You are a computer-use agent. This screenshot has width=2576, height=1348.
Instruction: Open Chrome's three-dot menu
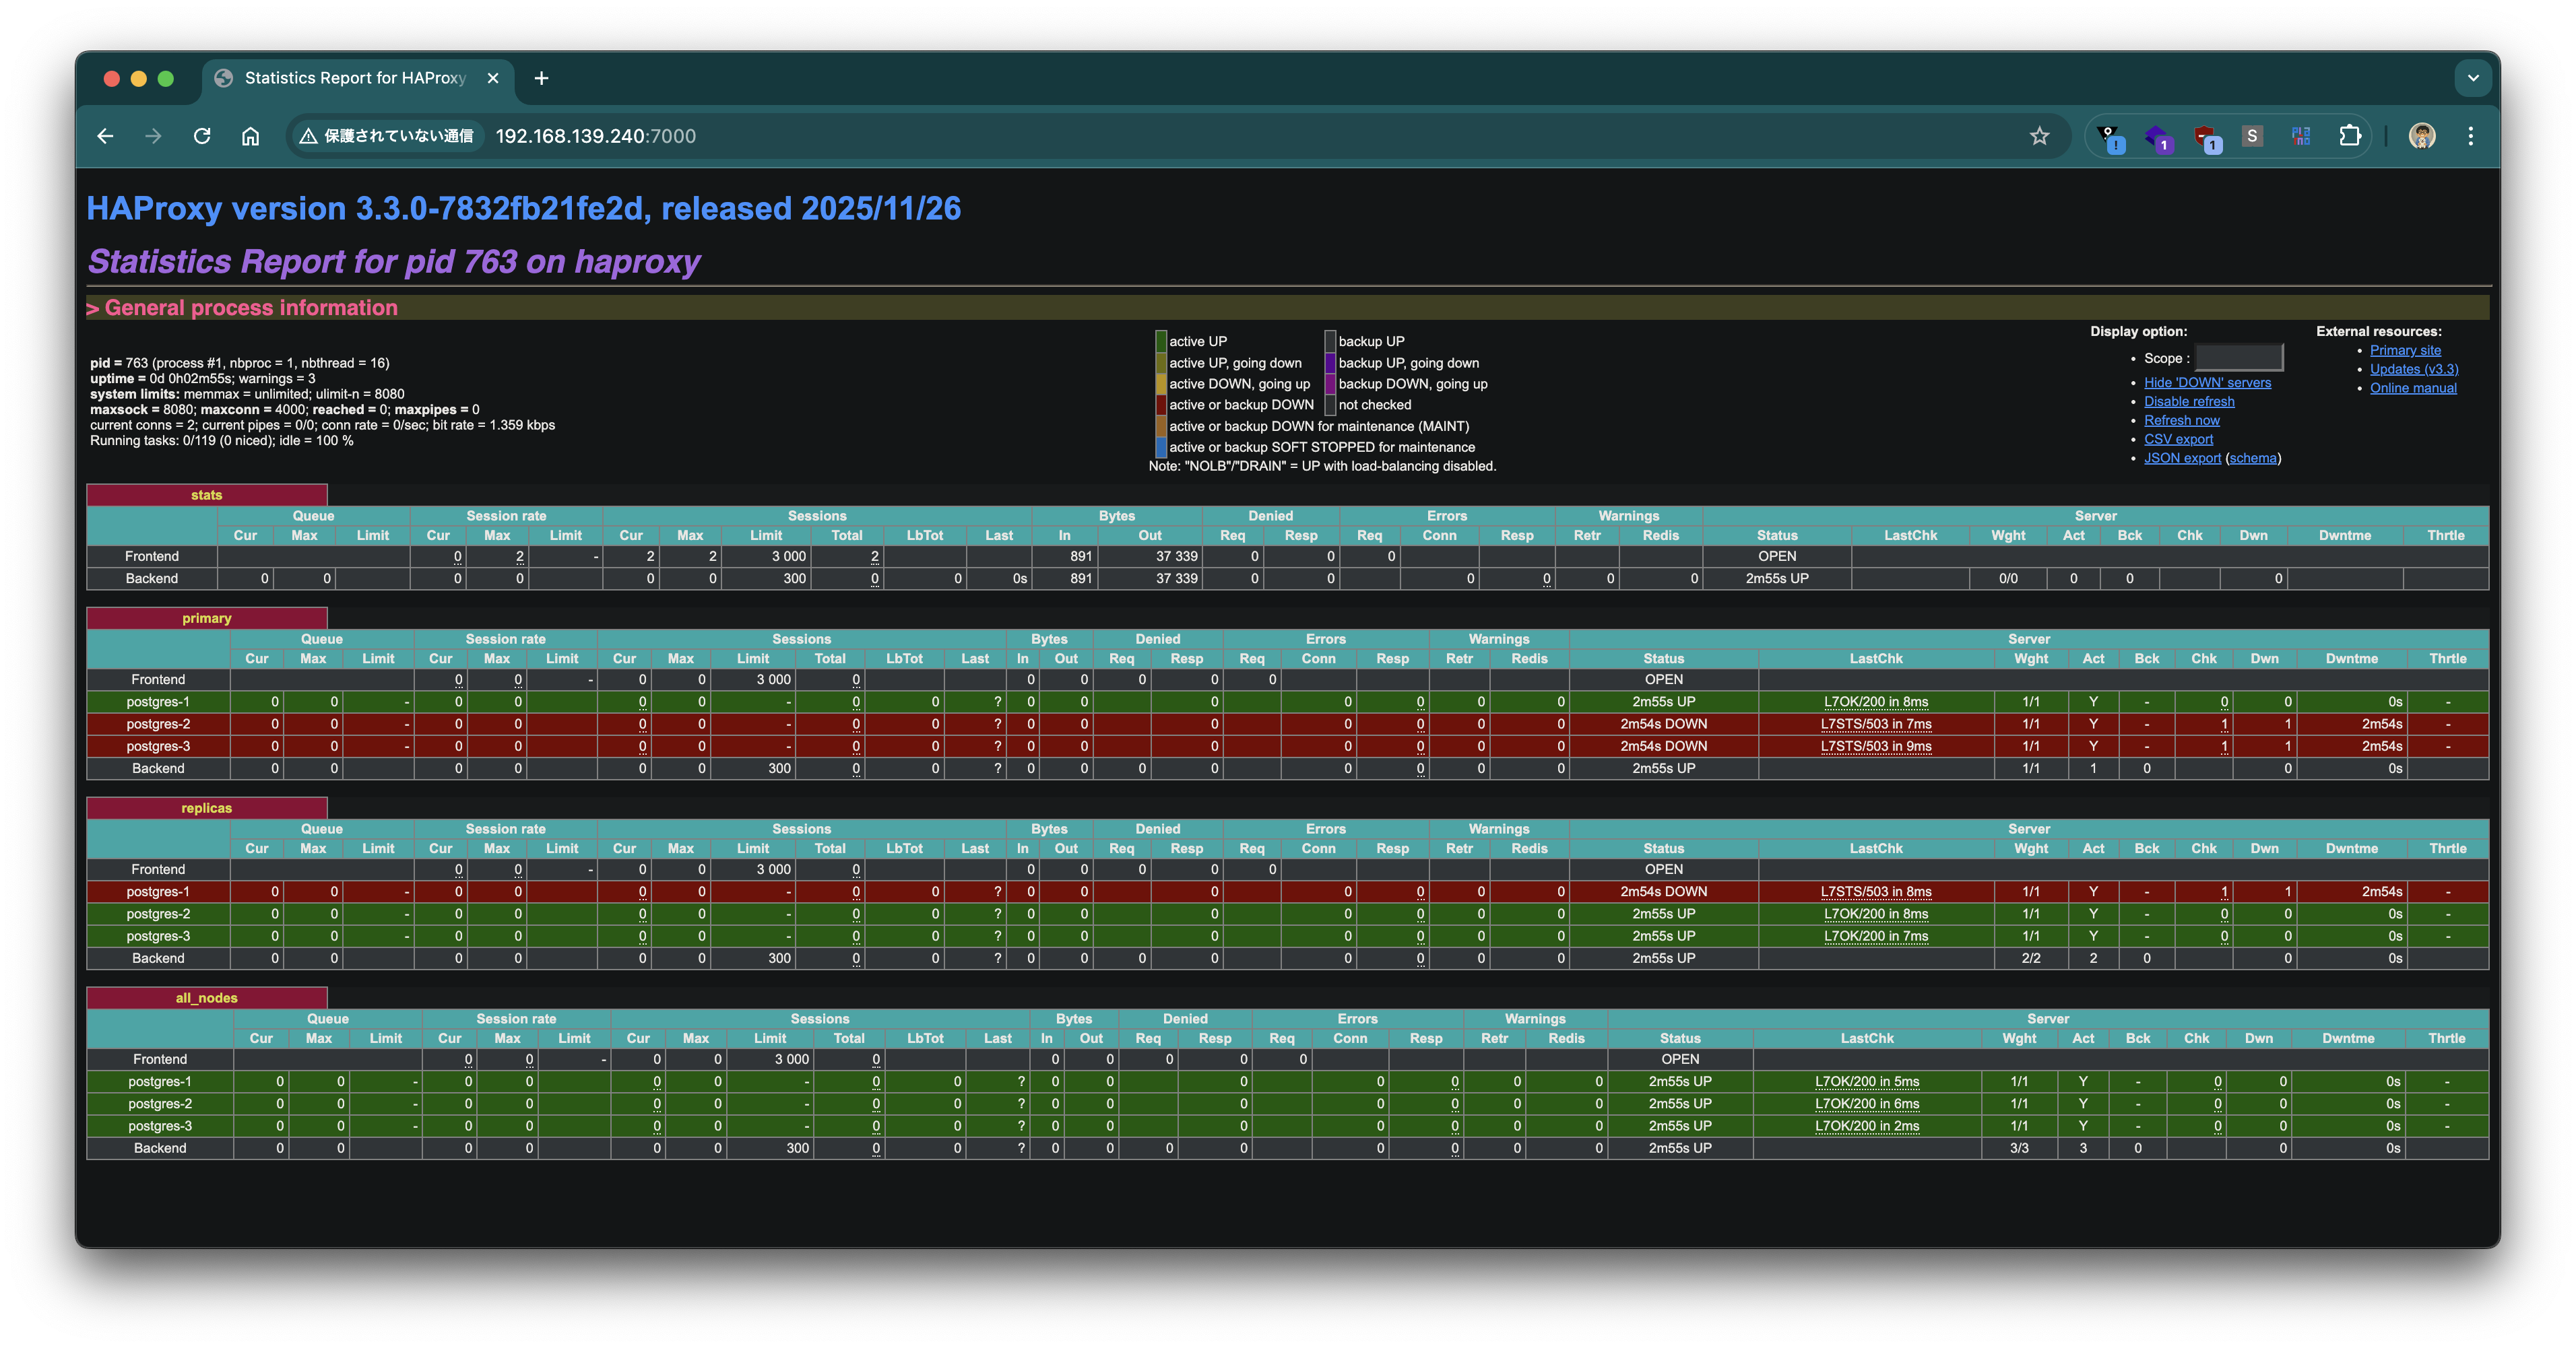pos(2470,136)
